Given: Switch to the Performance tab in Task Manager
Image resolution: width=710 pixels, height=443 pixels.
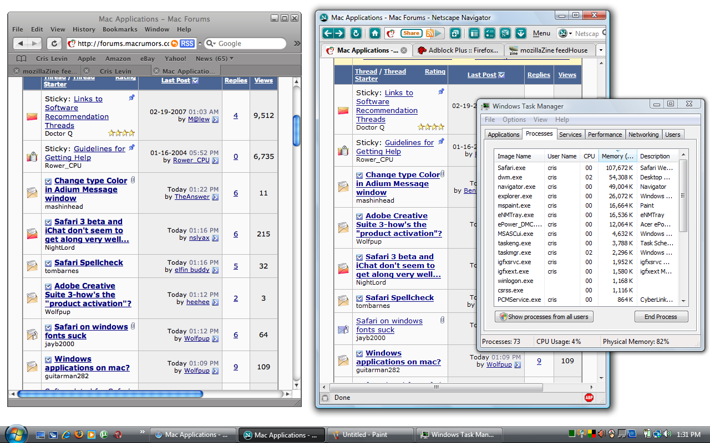Looking at the screenshot, I should point(605,135).
